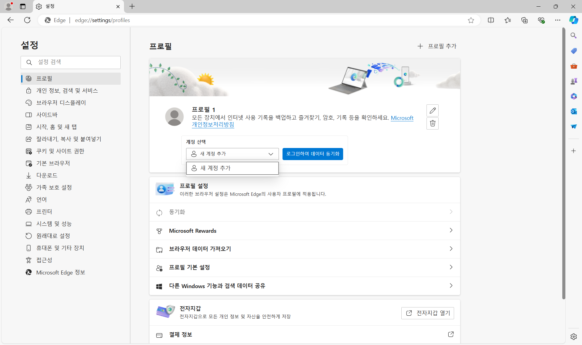Open Collections icon in toolbar
The width and height of the screenshot is (582, 345).
(524, 20)
